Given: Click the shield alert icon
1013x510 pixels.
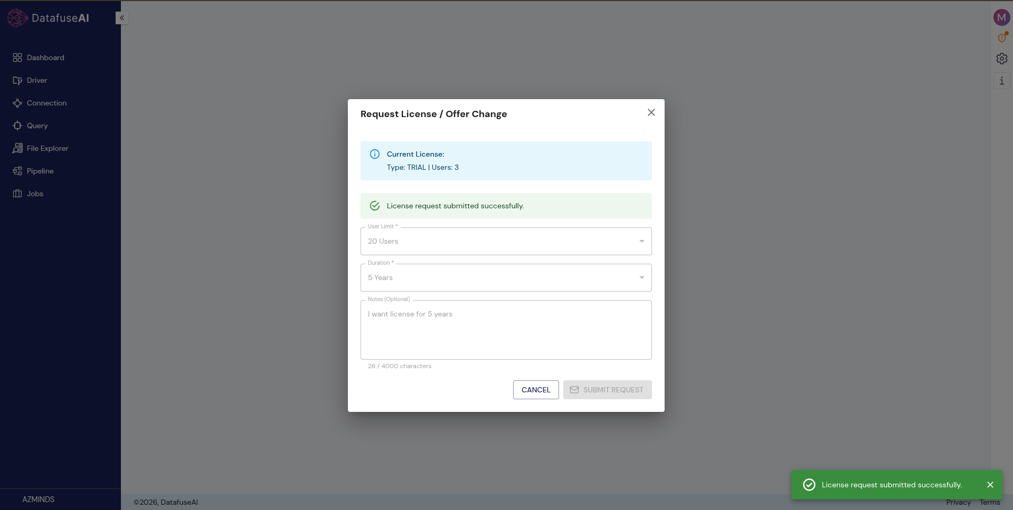Looking at the screenshot, I should [x=1002, y=37].
